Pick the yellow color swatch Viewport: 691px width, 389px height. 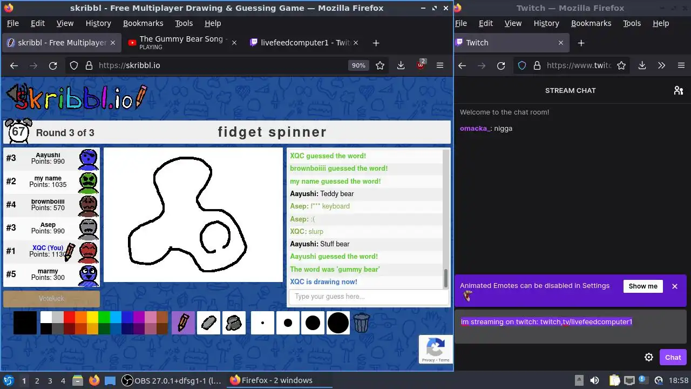tap(92, 317)
